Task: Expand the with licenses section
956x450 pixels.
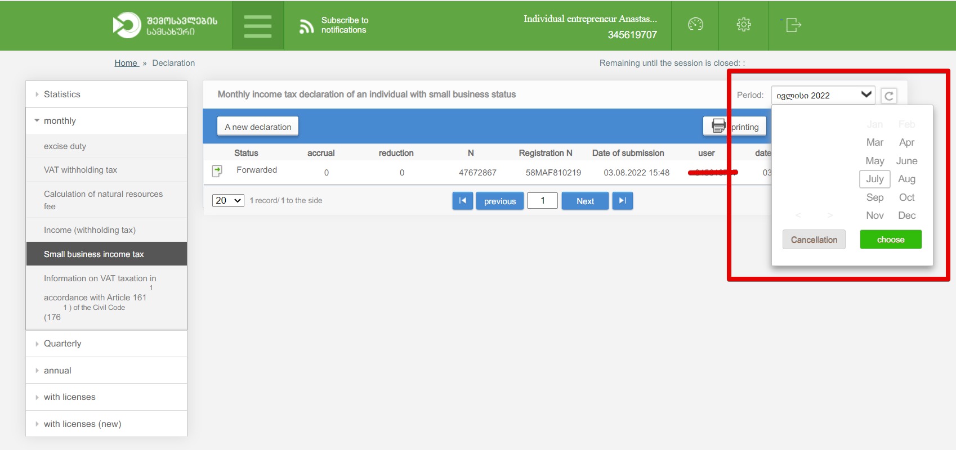Action: coord(106,397)
